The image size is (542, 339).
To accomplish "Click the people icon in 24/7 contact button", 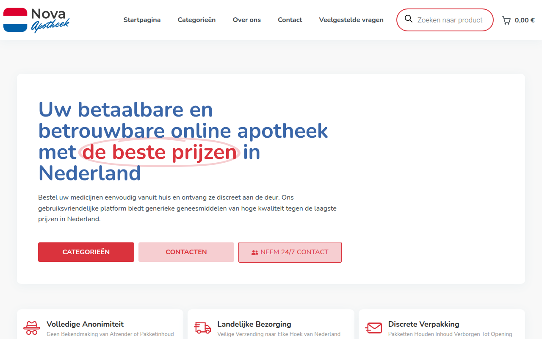I will pyautogui.click(x=255, y=253).
